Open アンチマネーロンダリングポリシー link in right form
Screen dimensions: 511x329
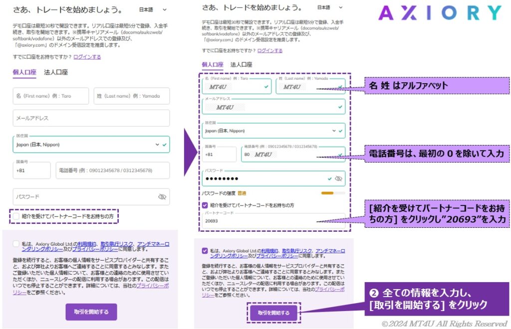[277, 254]
